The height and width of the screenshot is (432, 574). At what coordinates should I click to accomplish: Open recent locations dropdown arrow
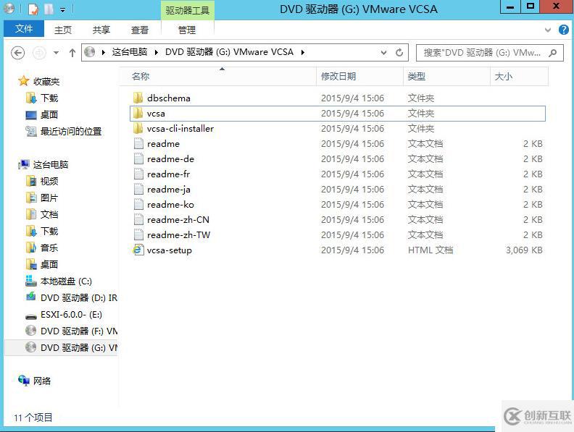(56, 53)
